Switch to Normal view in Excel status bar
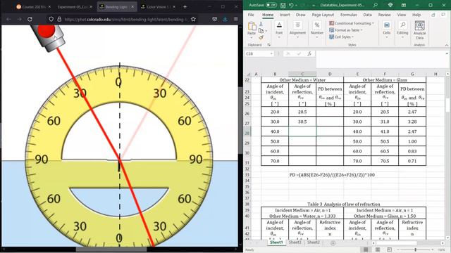 coord(366,249)
